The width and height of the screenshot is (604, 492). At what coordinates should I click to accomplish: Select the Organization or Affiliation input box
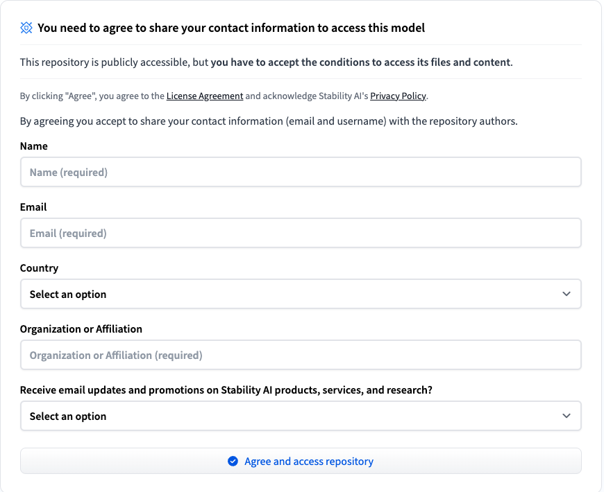pyautogui.click(x=300, y=355)
